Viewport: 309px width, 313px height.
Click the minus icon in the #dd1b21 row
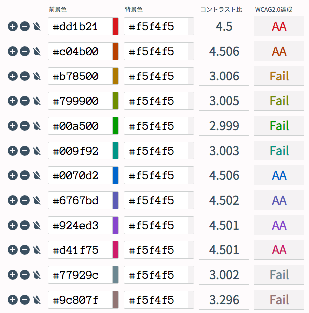(25, 26)
